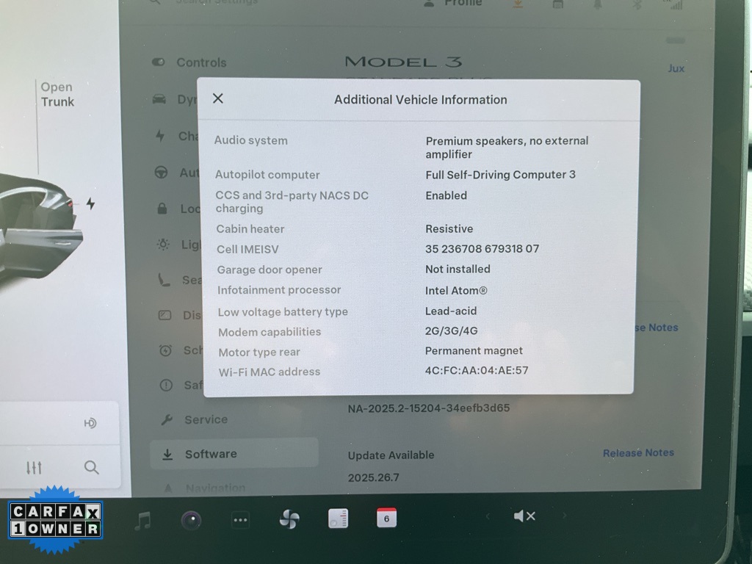The height and width of the screenshot is (564, 752).
Task: Toggle the muted volume speaker icon
Action: [x=524, y=516]
